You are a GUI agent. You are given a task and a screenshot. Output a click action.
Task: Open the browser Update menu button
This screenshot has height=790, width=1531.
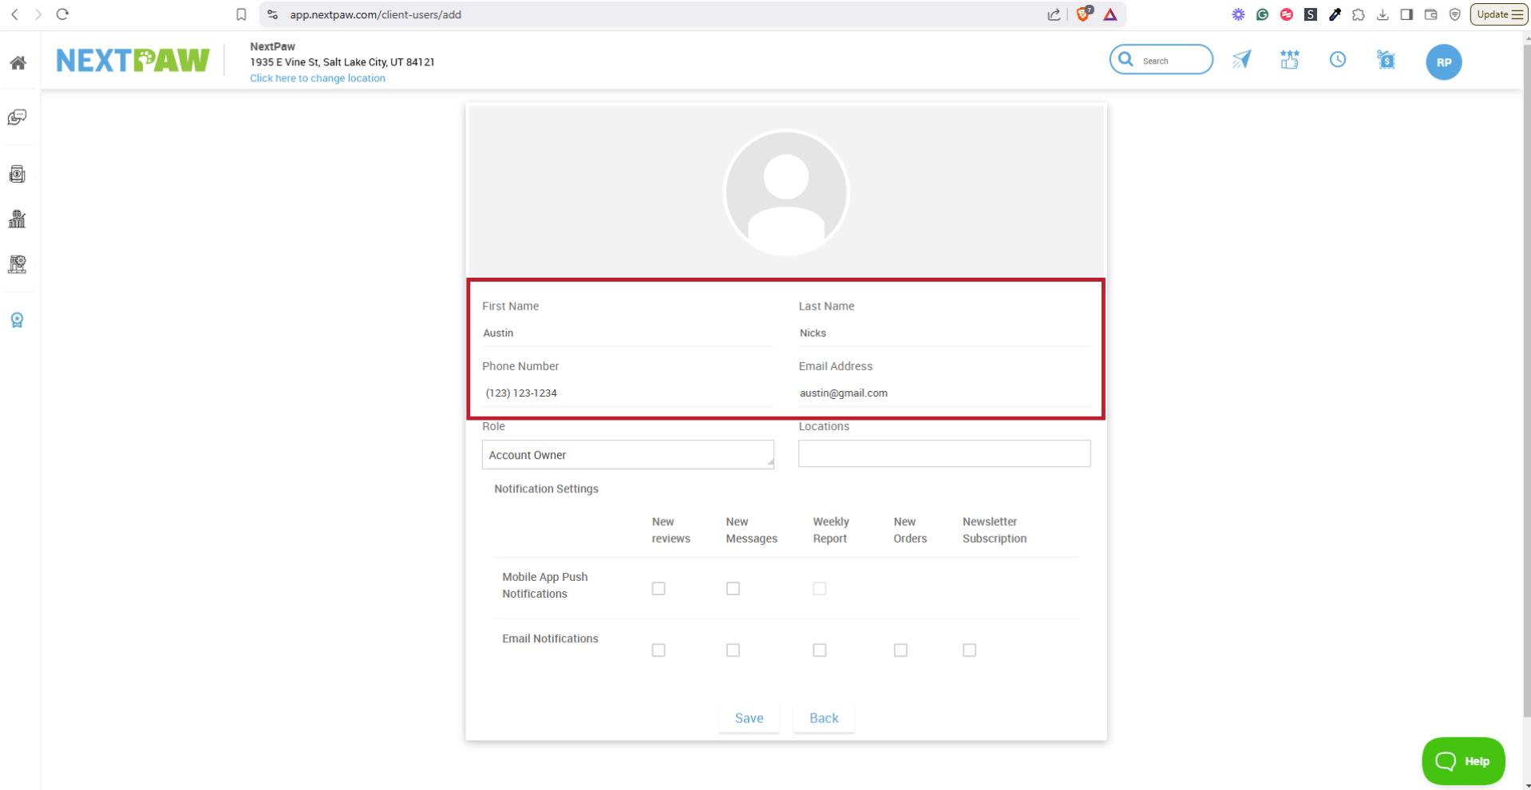1499,14
